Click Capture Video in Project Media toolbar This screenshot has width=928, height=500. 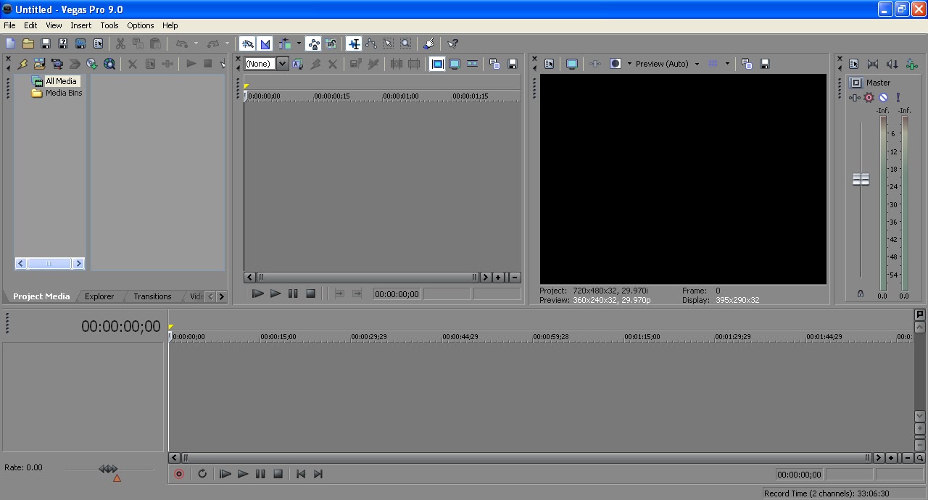[x=57, y=64]
